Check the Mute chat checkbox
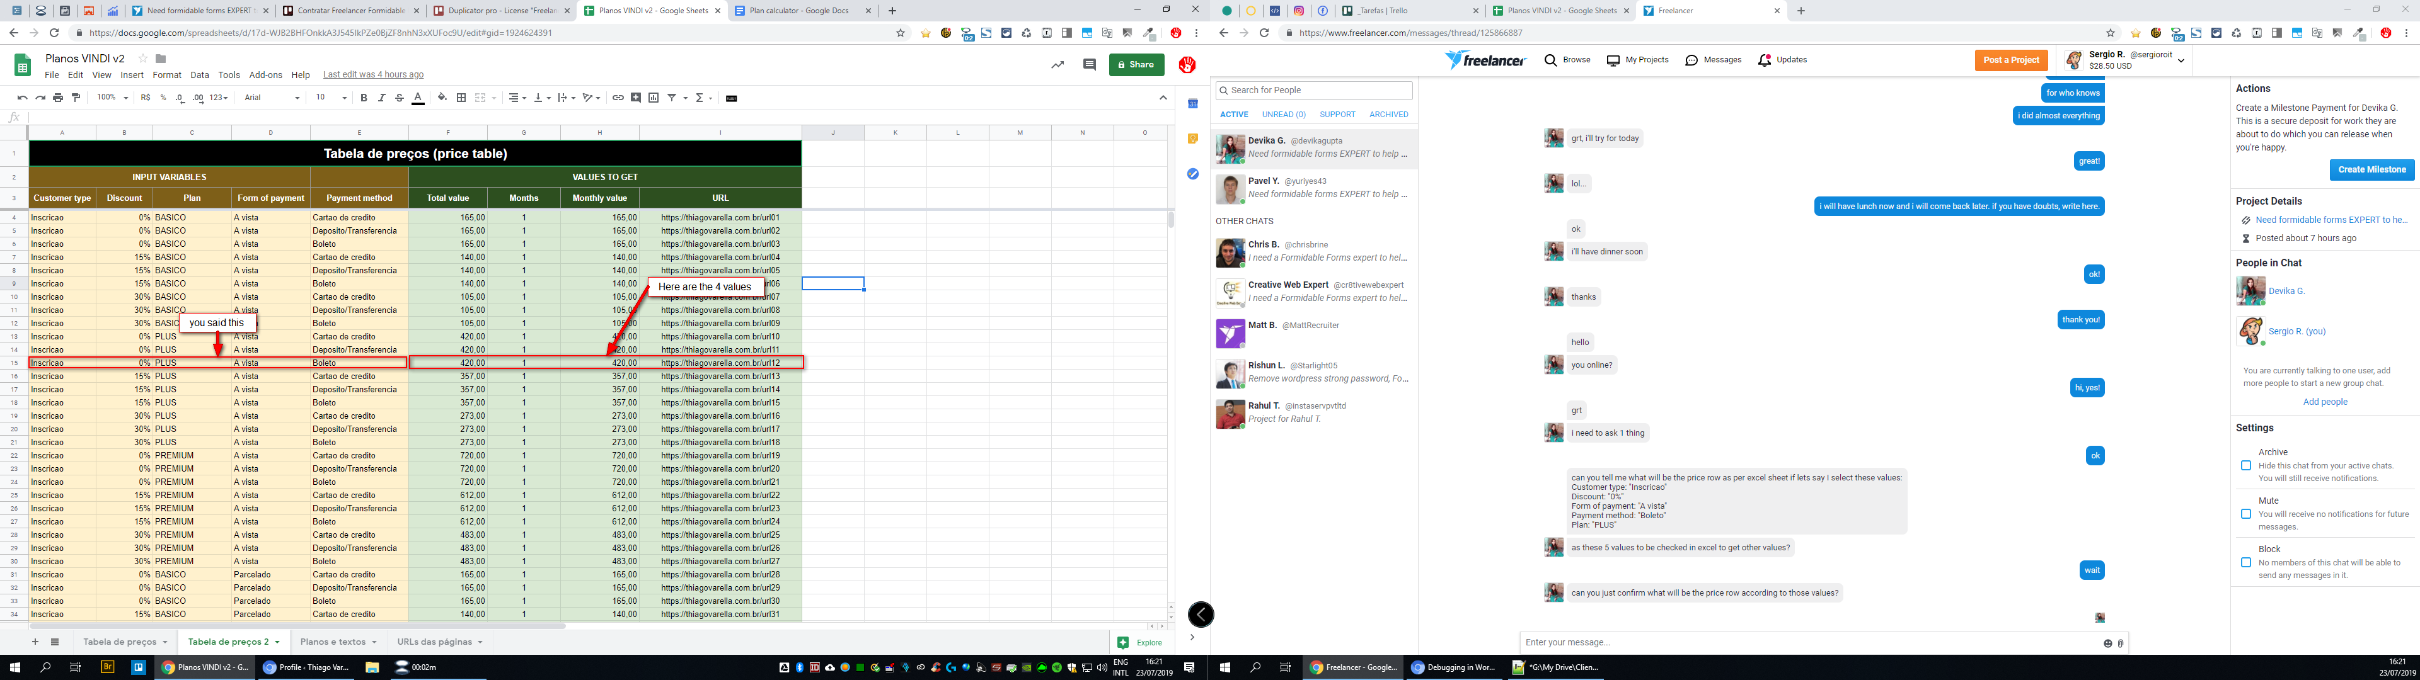The width and height of the screenshot is (2420, 680). click(2246, 514)
